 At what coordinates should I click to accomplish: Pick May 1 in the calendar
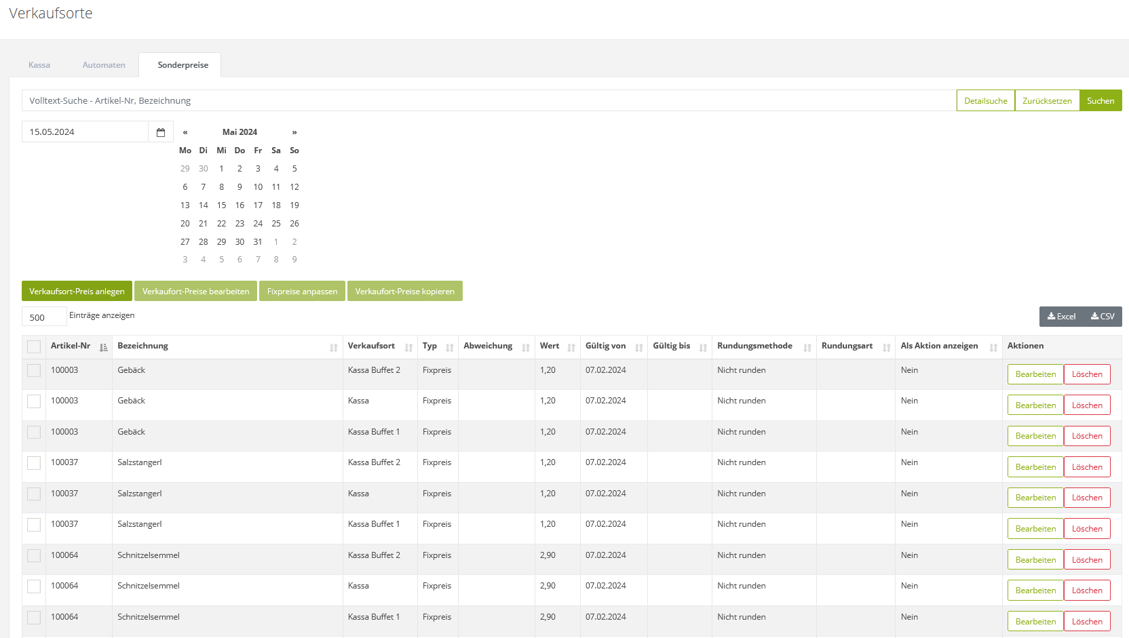click(x=221, y=168)
